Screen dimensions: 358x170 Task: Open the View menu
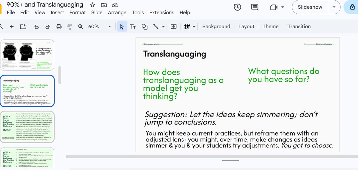[x=40, y=12]
